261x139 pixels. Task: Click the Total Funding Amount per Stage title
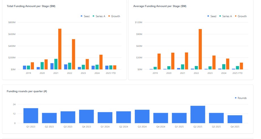point(31,6)
